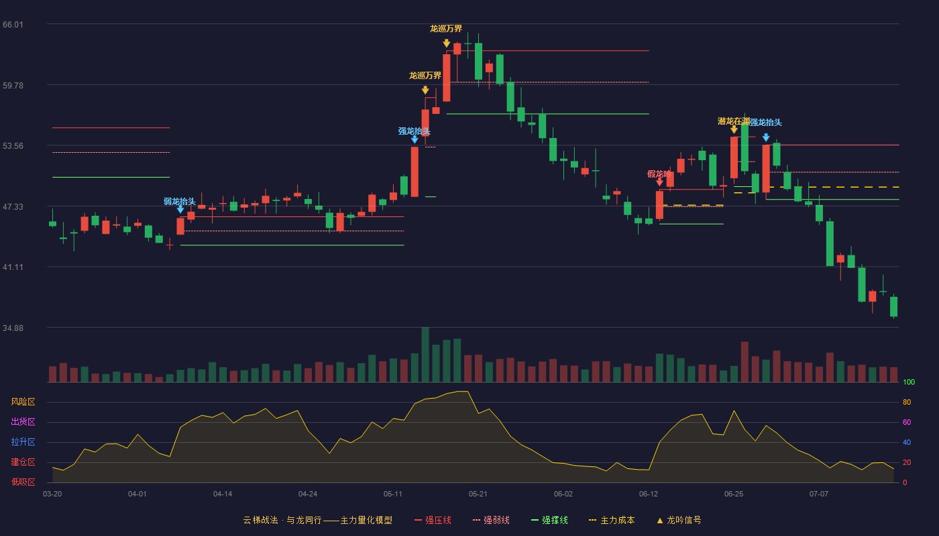Click the 出货区 zone label
This screenshot has height=536, width=939.
(23, 422)
